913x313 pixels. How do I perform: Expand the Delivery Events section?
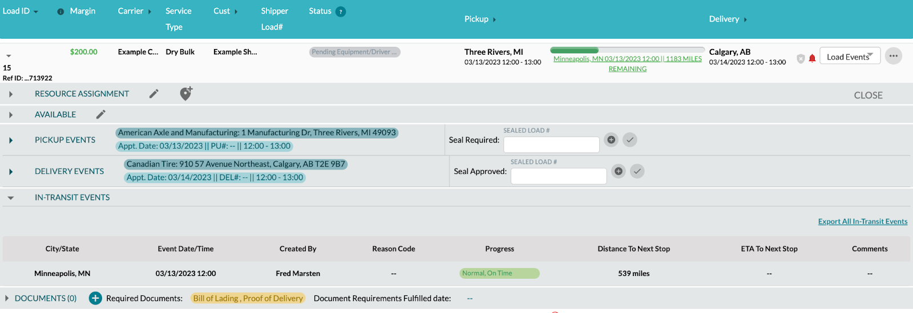11,172
